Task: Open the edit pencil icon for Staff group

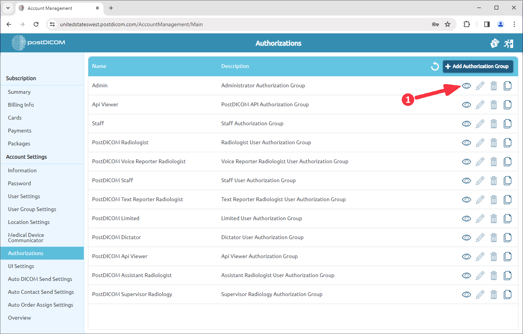Action: 480,123
